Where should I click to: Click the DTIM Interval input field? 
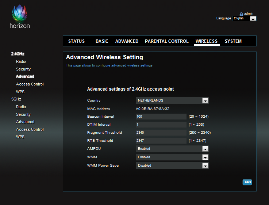pos(161,125)
